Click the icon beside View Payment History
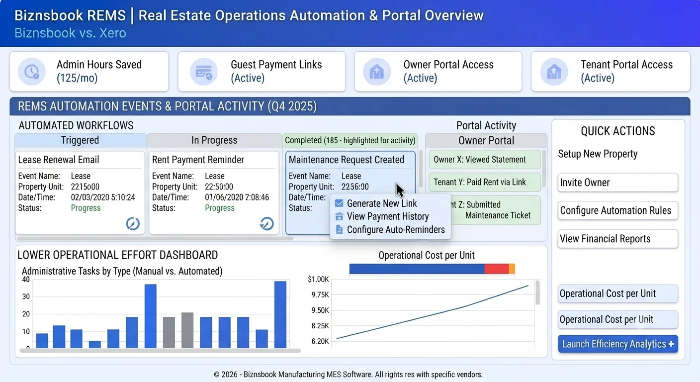Viewport: 700px width, 382px height. coord(339,216)
